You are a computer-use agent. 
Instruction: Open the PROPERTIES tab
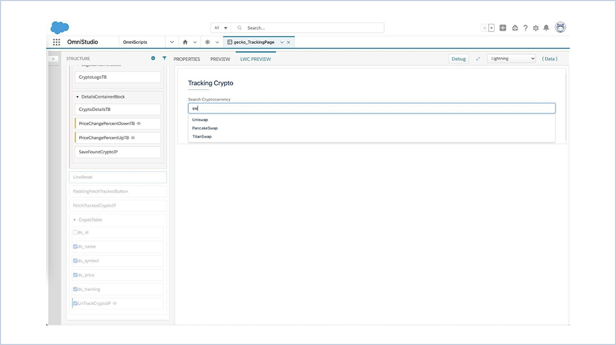(x=186, y=59)
